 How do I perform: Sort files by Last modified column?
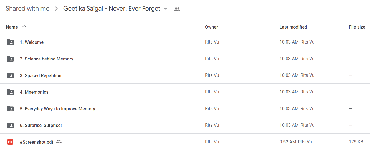293,27
